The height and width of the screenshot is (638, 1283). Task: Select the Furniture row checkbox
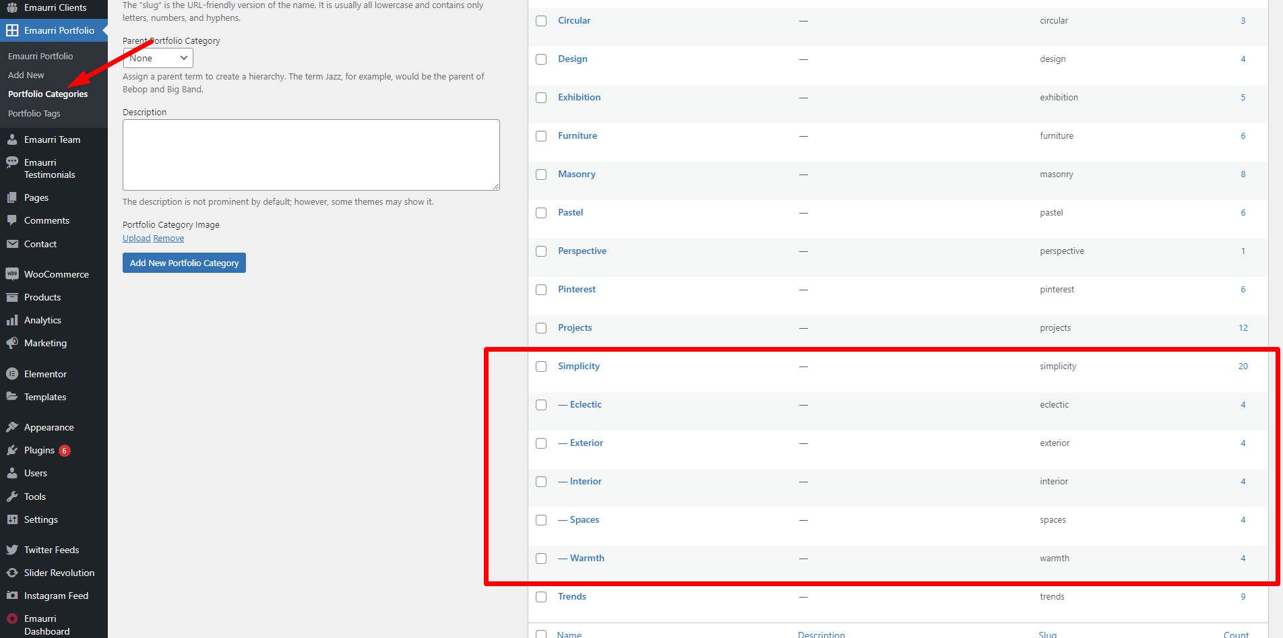click(x=541, y=136)
